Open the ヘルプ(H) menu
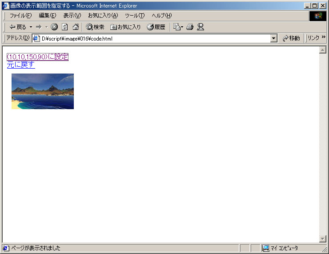Viewport: 329px width, 254px height. tap(161, 16)
